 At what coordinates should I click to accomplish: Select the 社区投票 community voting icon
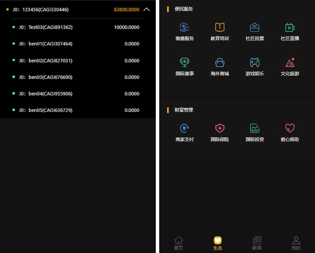pyautogui.click(x=255, y=28)
